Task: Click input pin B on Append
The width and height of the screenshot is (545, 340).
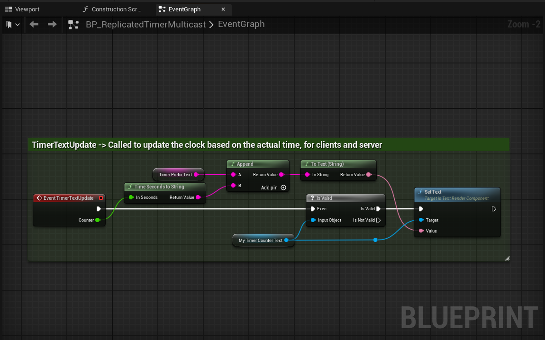Action: tap(234, 186)
